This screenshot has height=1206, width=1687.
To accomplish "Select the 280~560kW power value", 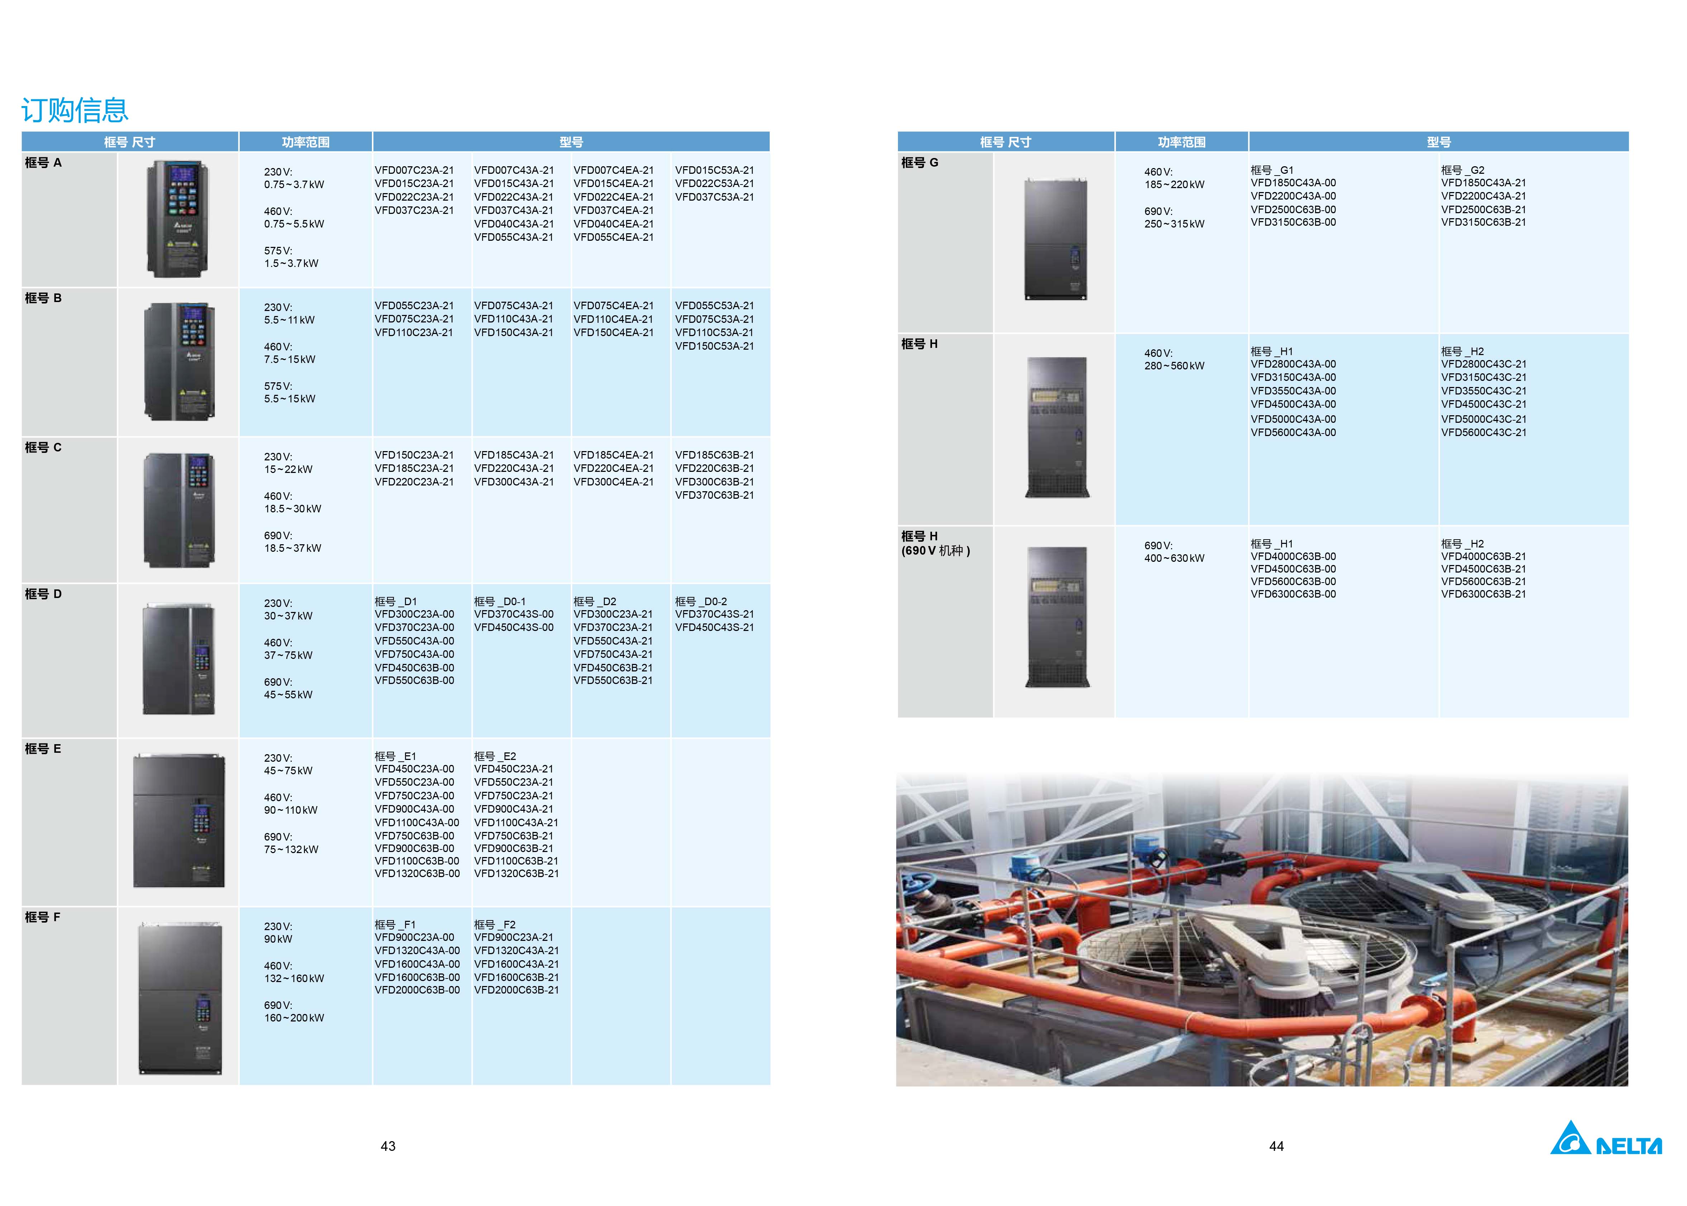I will coord(1174,366).
